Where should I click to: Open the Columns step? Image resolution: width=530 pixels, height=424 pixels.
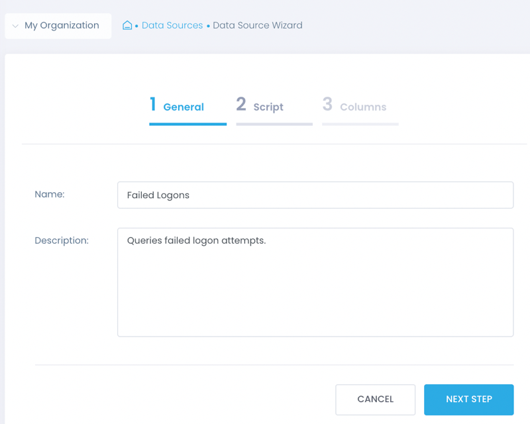click(x=363, y=107)
